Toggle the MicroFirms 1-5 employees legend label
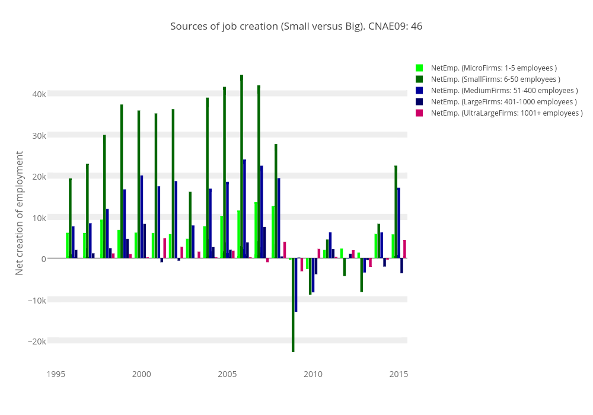Image resolution: width=593 pixels, height=415 pixels. [493, 68]
